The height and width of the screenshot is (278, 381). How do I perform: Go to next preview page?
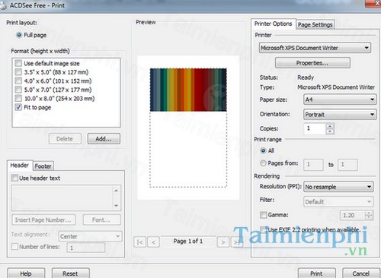(223, 242)
